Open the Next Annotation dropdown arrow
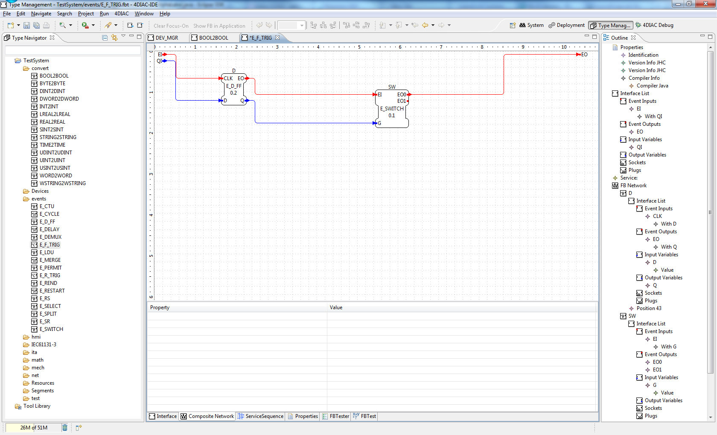The width and height of the screenshot is (717, 435). (391, 26)
